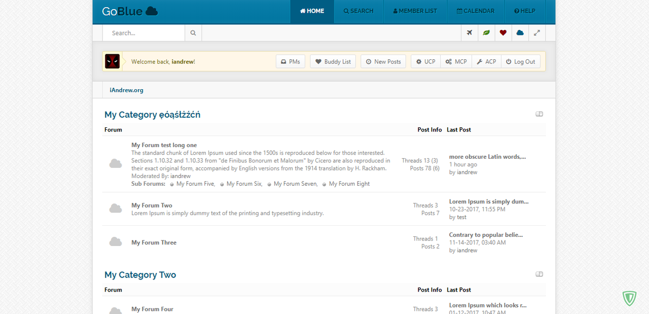
Task: Open the MCP moderator panel
Action: (456, 61)
